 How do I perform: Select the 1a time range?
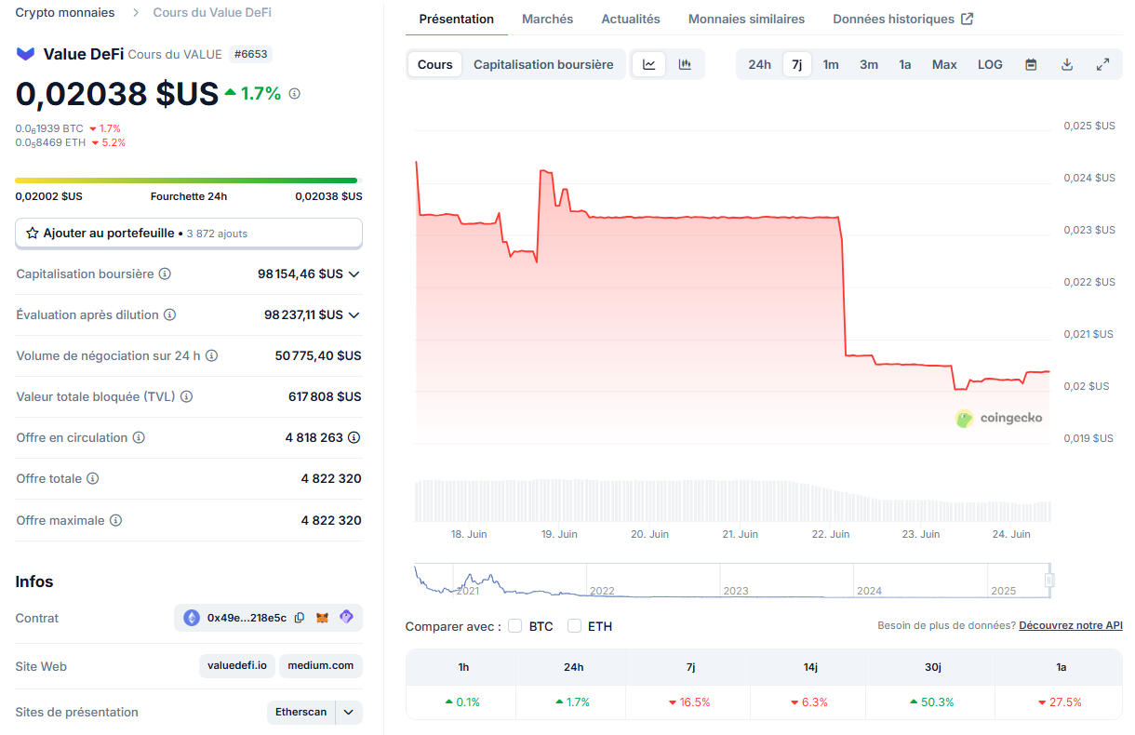(x=905, y=64)
